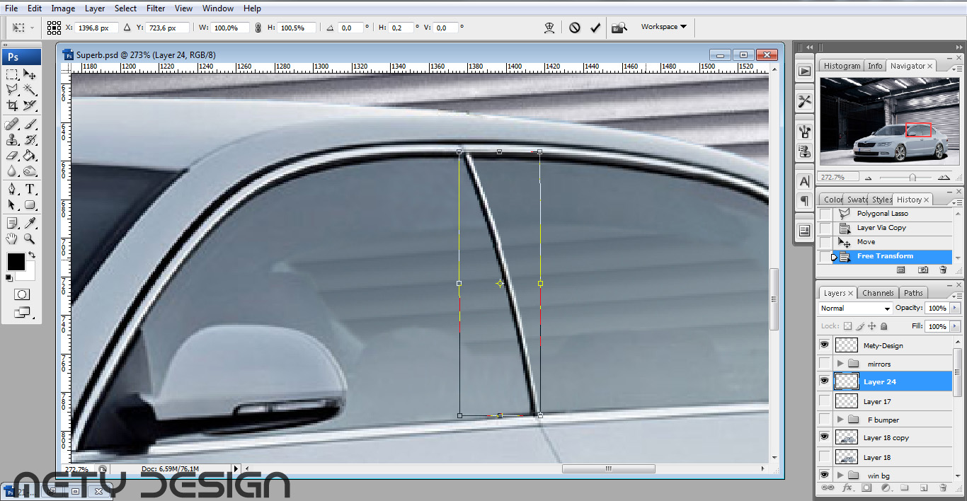Screen dimensions: 967x501
Task: Select the Rectangular Marquee tool
Action: click(12, 74)
